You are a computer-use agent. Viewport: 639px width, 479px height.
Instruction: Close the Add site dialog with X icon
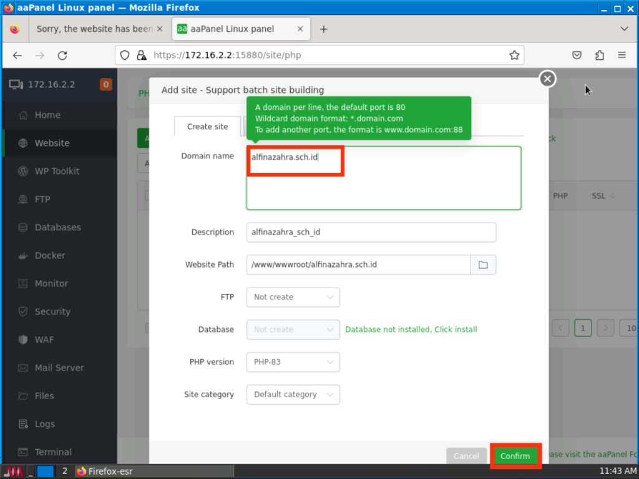point(547,79)
